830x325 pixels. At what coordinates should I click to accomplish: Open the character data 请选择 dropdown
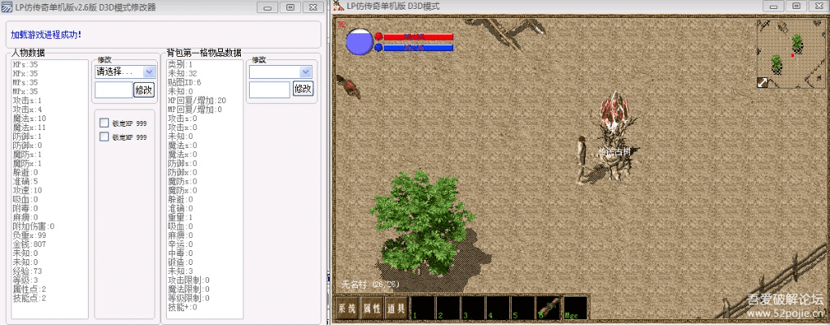coord(125,71)
